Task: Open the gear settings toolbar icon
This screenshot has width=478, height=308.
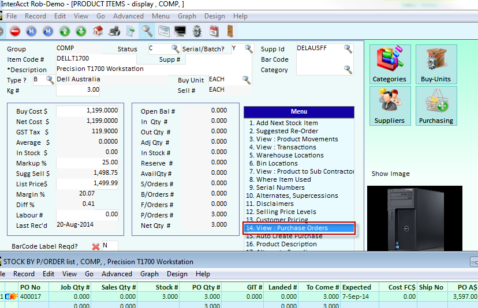Action: pos(197,31)
